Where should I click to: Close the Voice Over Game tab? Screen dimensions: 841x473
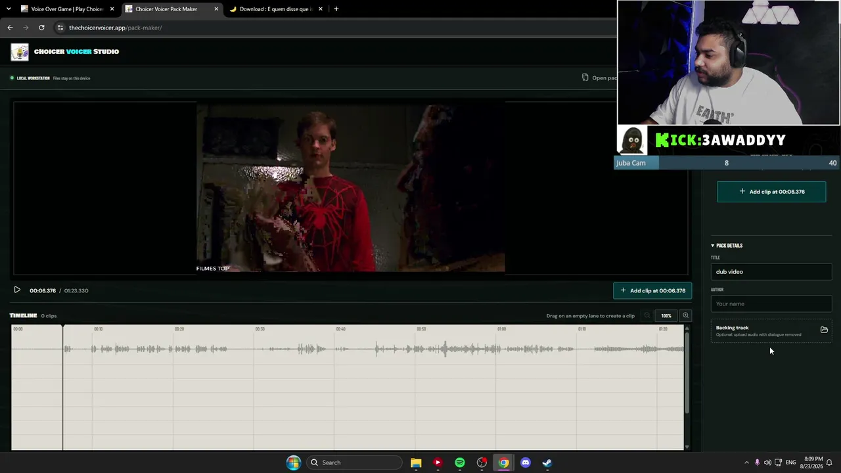pos(112,9)
